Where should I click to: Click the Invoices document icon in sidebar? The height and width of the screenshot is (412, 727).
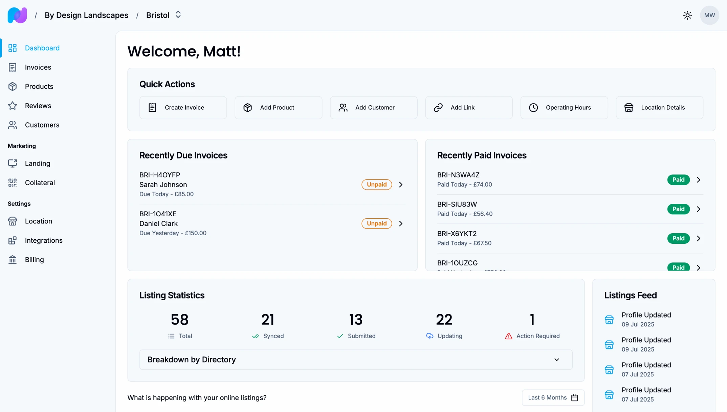coord(13,67)
